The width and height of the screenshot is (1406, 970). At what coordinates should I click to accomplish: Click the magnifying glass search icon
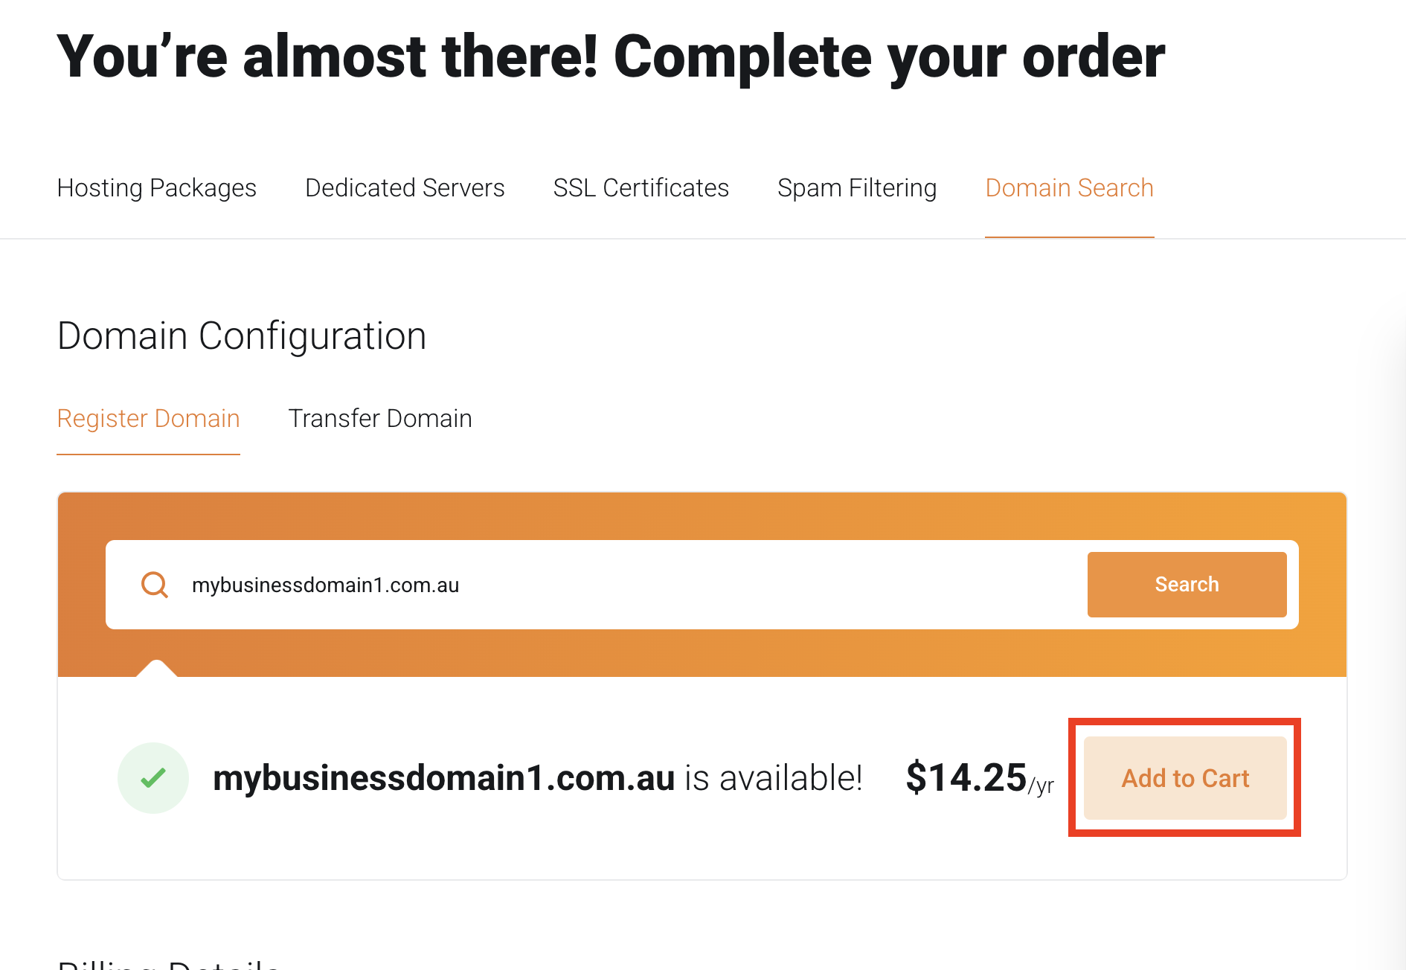point(154,585)
